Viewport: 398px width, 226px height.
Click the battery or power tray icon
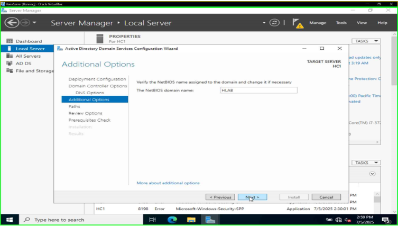(x=329, y=220)
